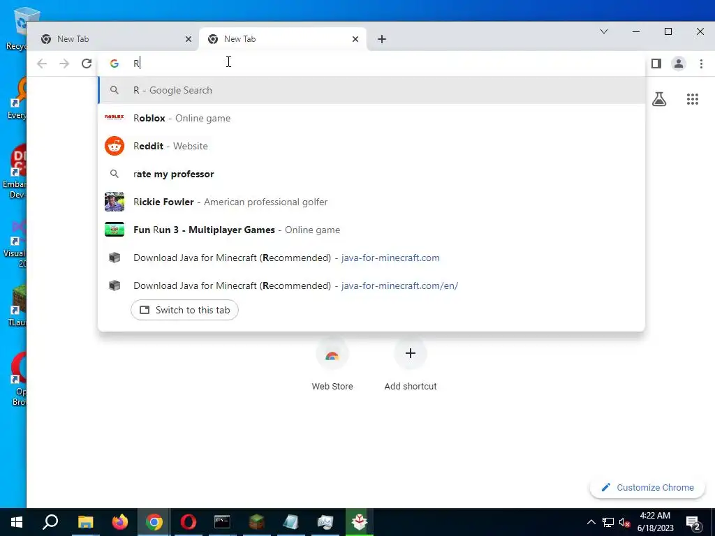Go back with the left arrow button
This screenshot has width=715, height=536.
point(42,64)
